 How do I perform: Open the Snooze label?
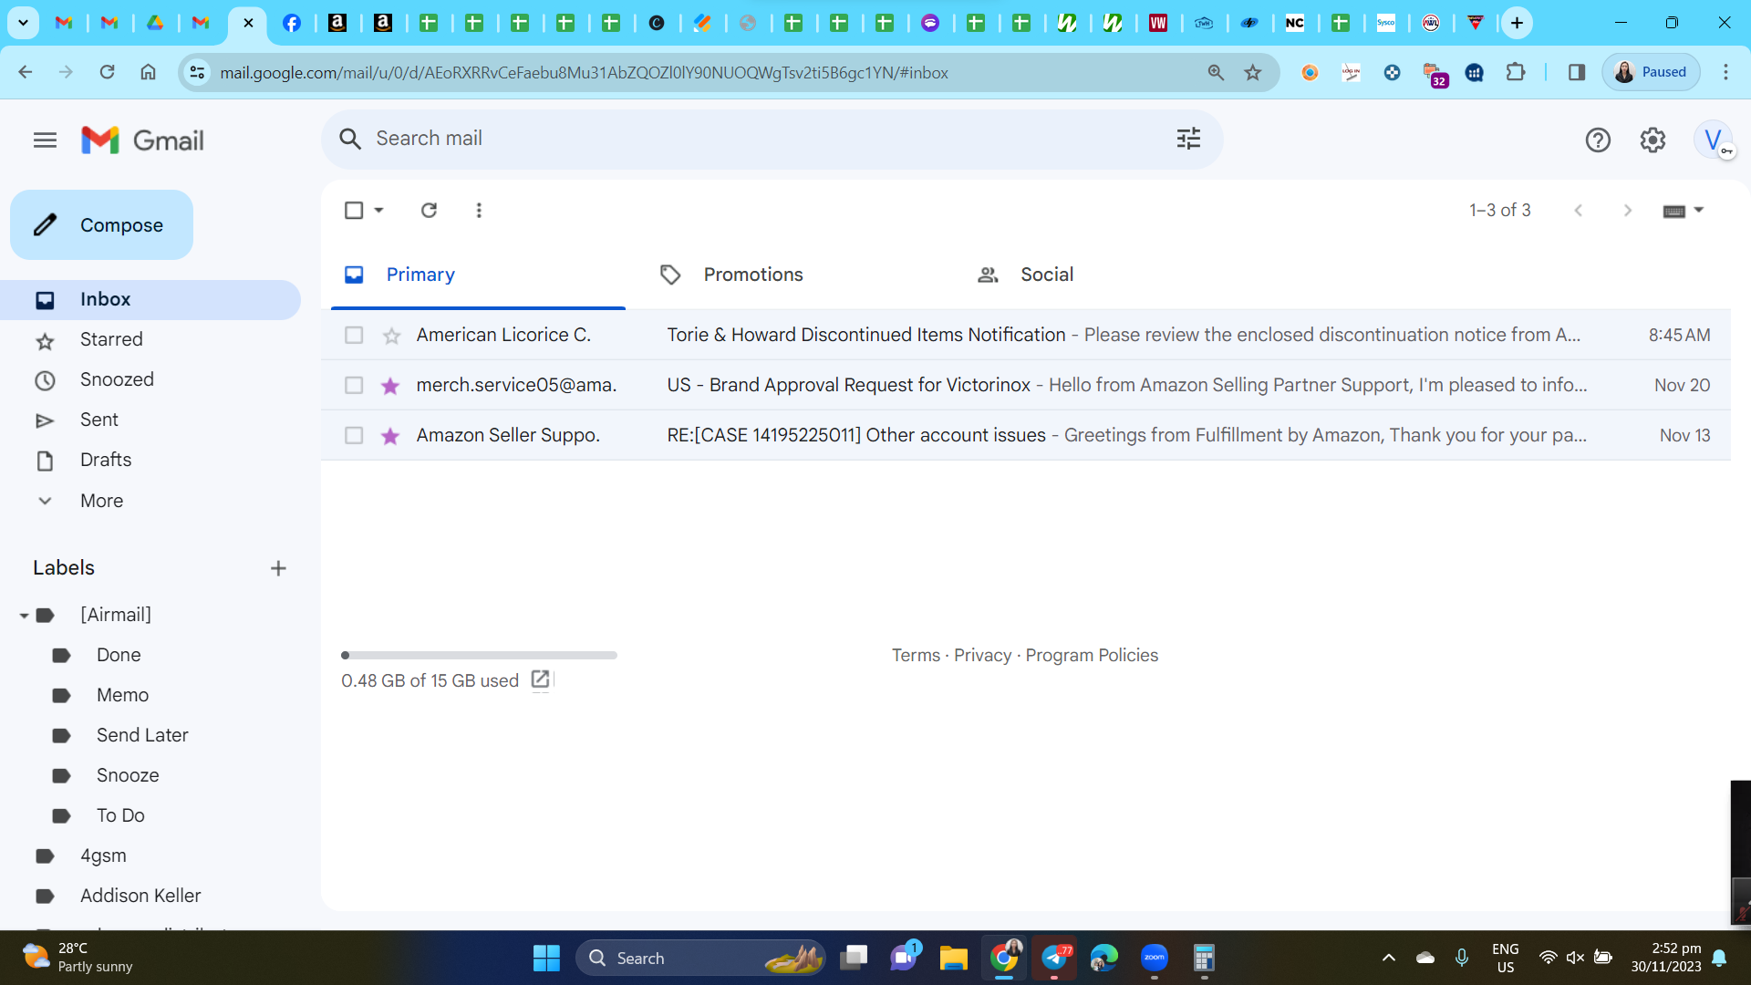[x=128, y=776]
